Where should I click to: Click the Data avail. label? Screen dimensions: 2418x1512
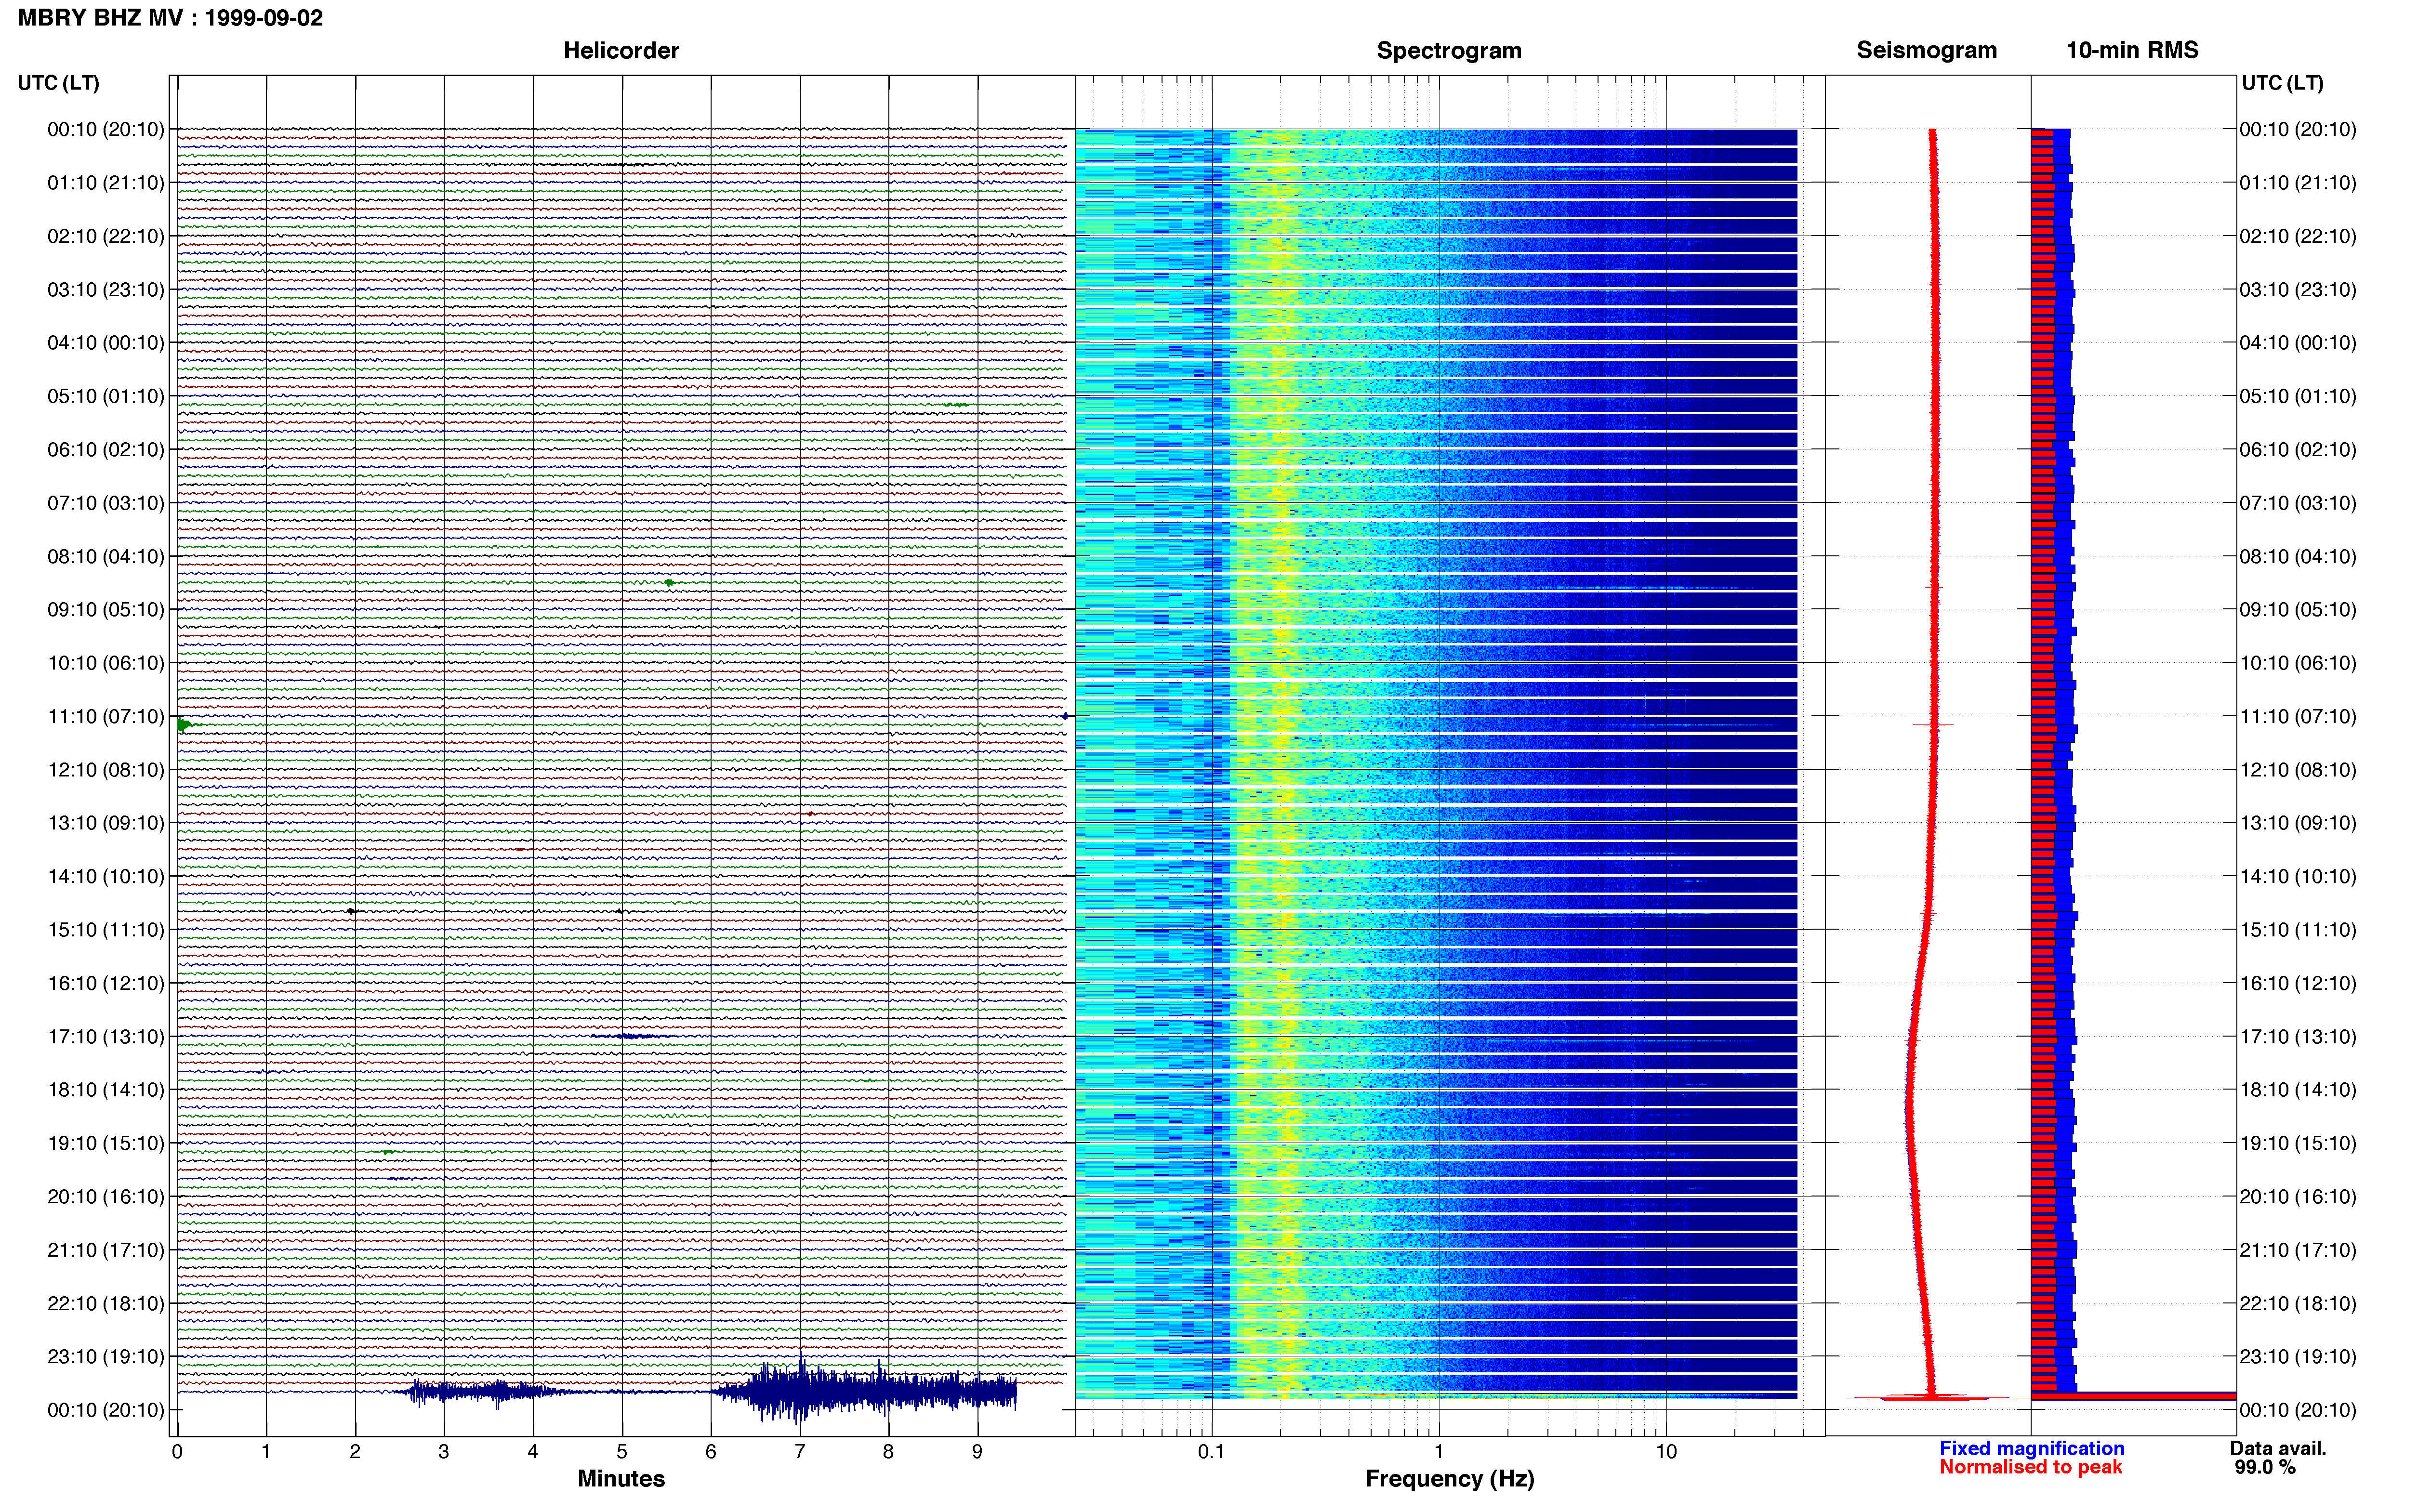(x=2278, y=1449)
